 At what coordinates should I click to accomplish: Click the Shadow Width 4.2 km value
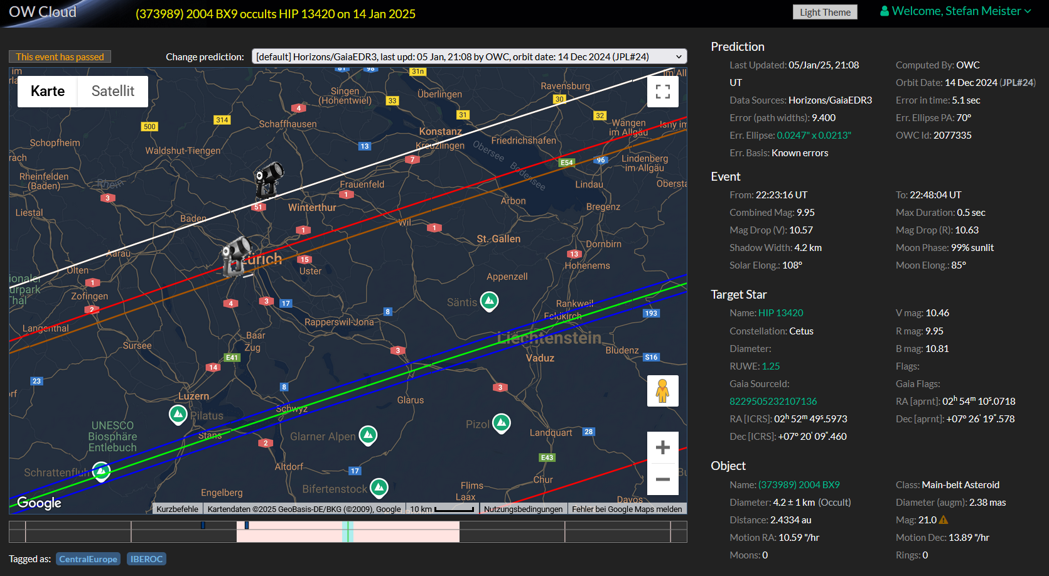(808, 248)
